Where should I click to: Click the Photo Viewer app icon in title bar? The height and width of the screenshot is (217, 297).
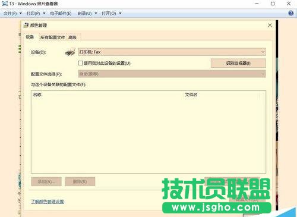pos(5,4)
